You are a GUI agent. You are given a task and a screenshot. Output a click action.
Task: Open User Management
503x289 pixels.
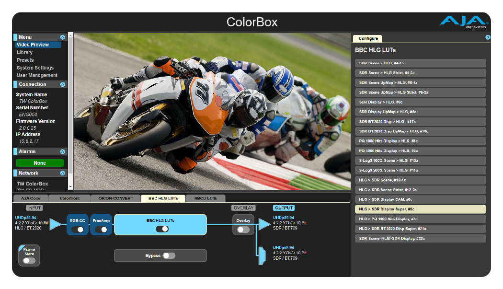pos(37,75)
